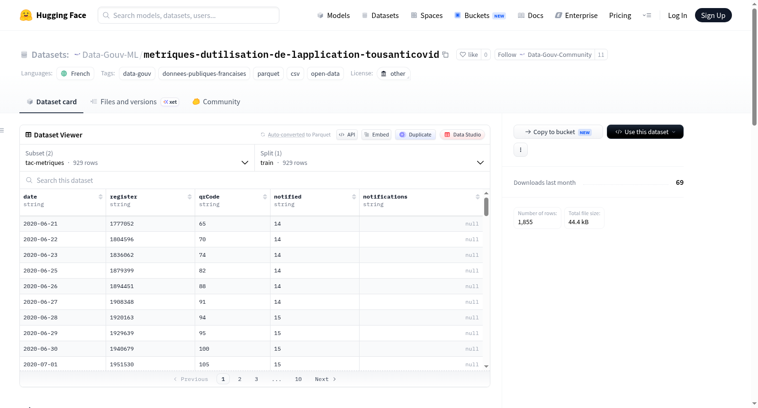Click the parquet tag
The image size is (758, 408).
[268, 73]
